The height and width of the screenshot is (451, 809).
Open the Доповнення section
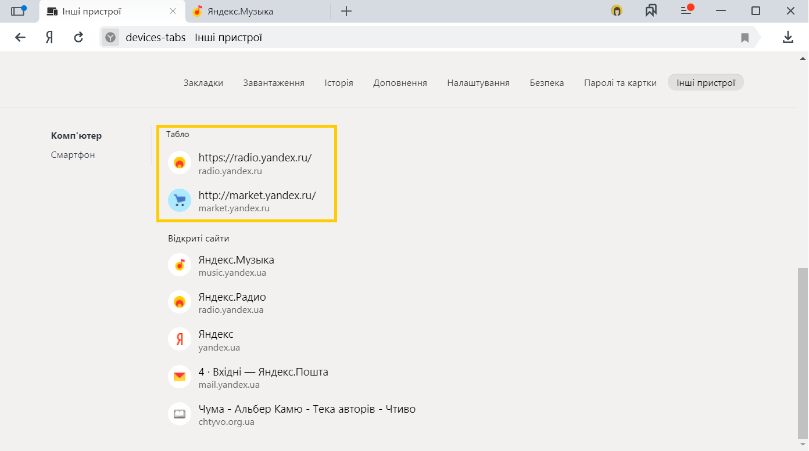[400, 83]
